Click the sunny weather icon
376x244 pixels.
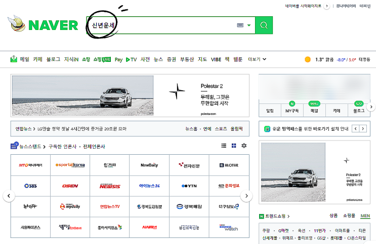[308, 59]
